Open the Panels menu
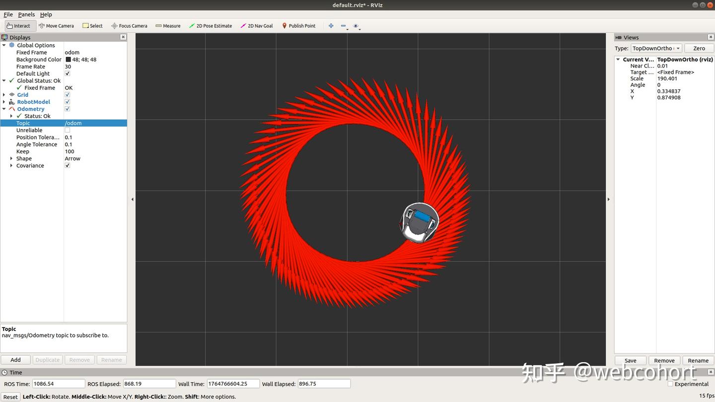The image size is (715, 402). 26,14
